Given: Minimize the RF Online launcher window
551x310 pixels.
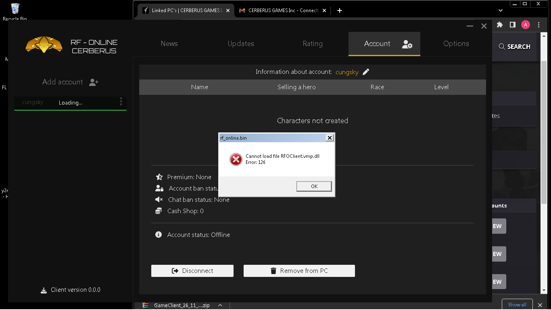Looking at the screenshot, I should (x=470, y=26).
